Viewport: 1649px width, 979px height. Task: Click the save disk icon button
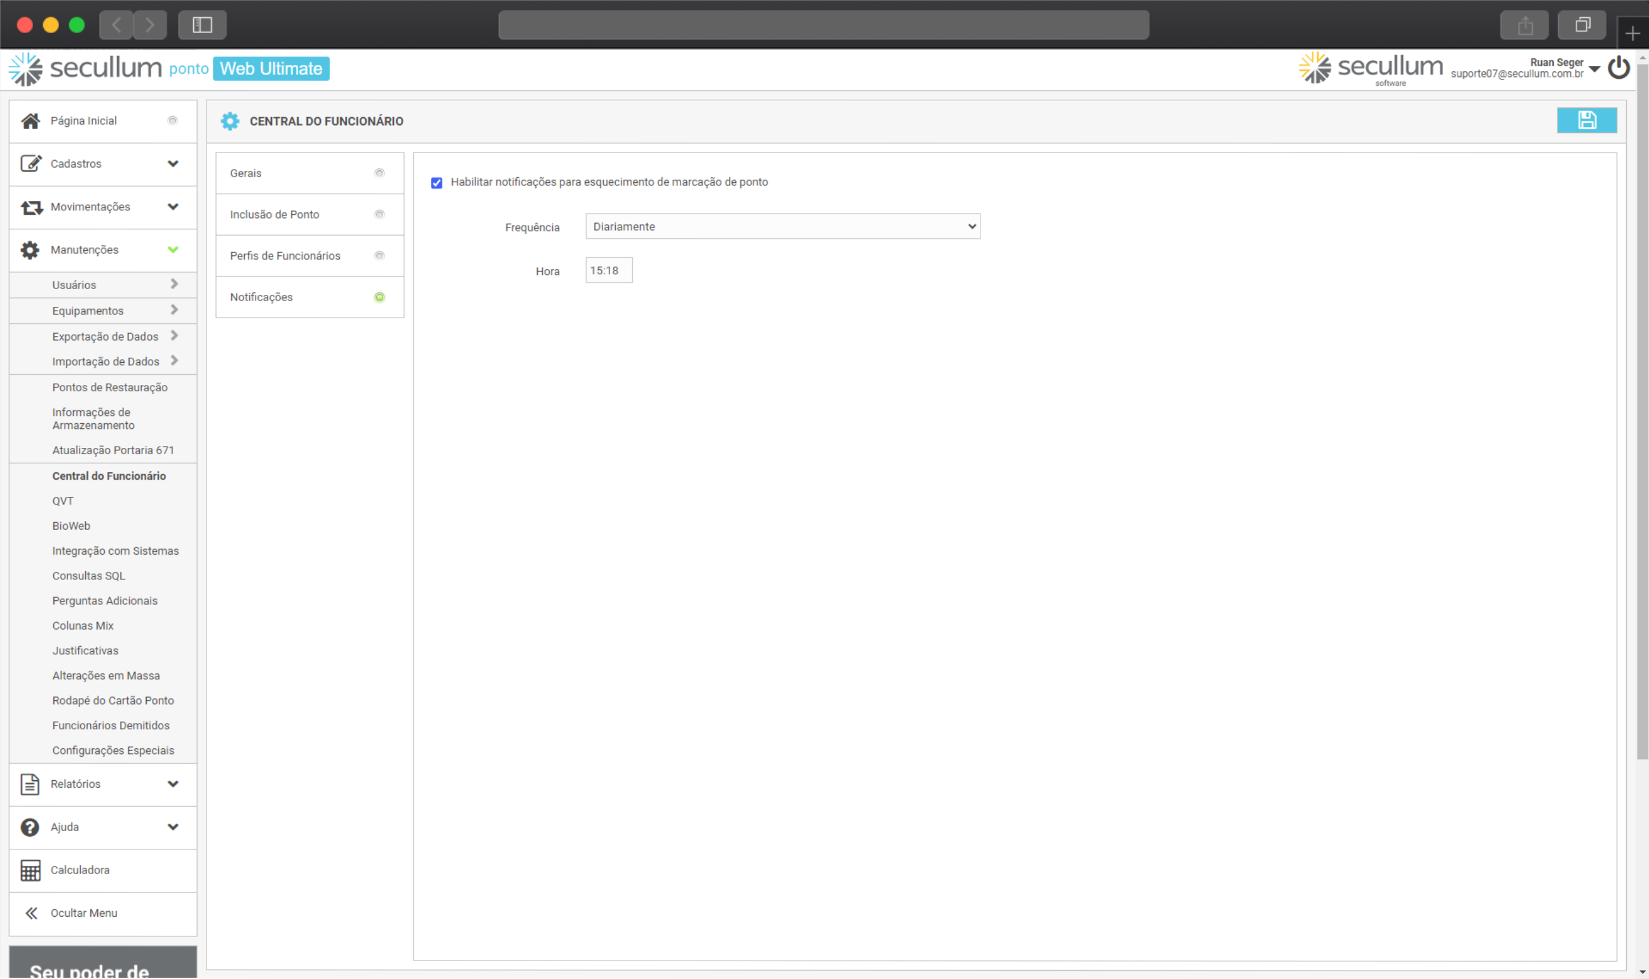(x=1586, y=120)
